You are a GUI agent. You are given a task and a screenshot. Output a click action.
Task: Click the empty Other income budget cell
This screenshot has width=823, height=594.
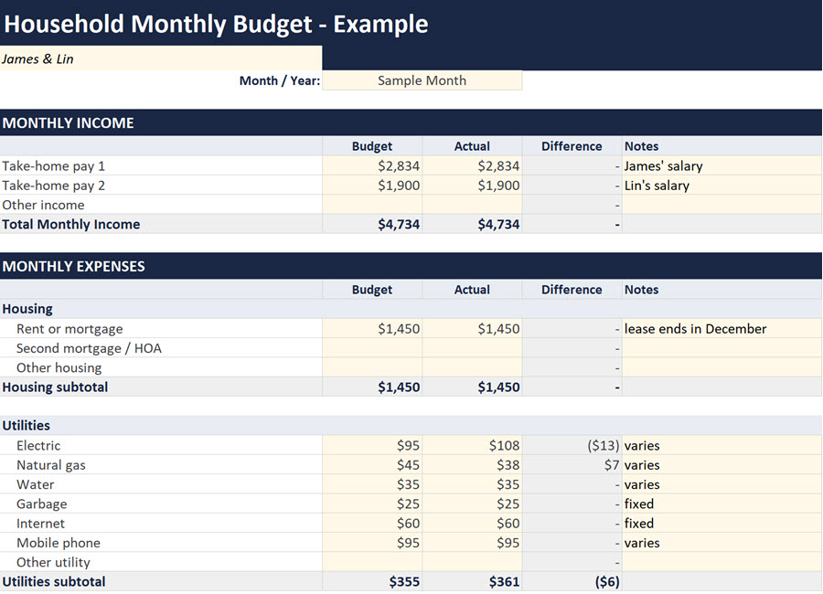pyautogui.click(x=372, y=205)
